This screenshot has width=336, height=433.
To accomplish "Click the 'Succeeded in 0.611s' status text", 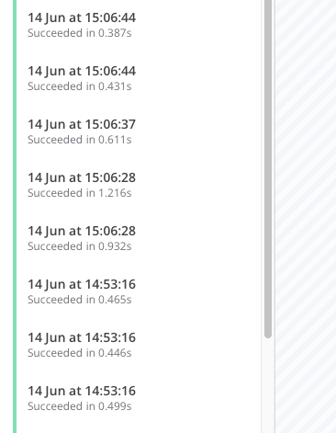I will 80,140.
